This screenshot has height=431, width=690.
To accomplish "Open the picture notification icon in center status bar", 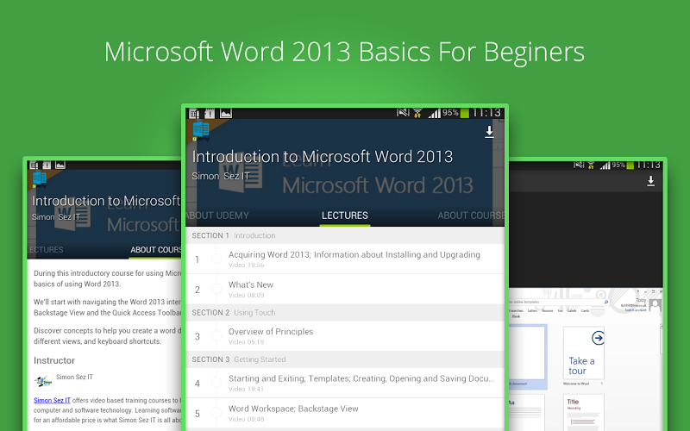I will (226, 114).
